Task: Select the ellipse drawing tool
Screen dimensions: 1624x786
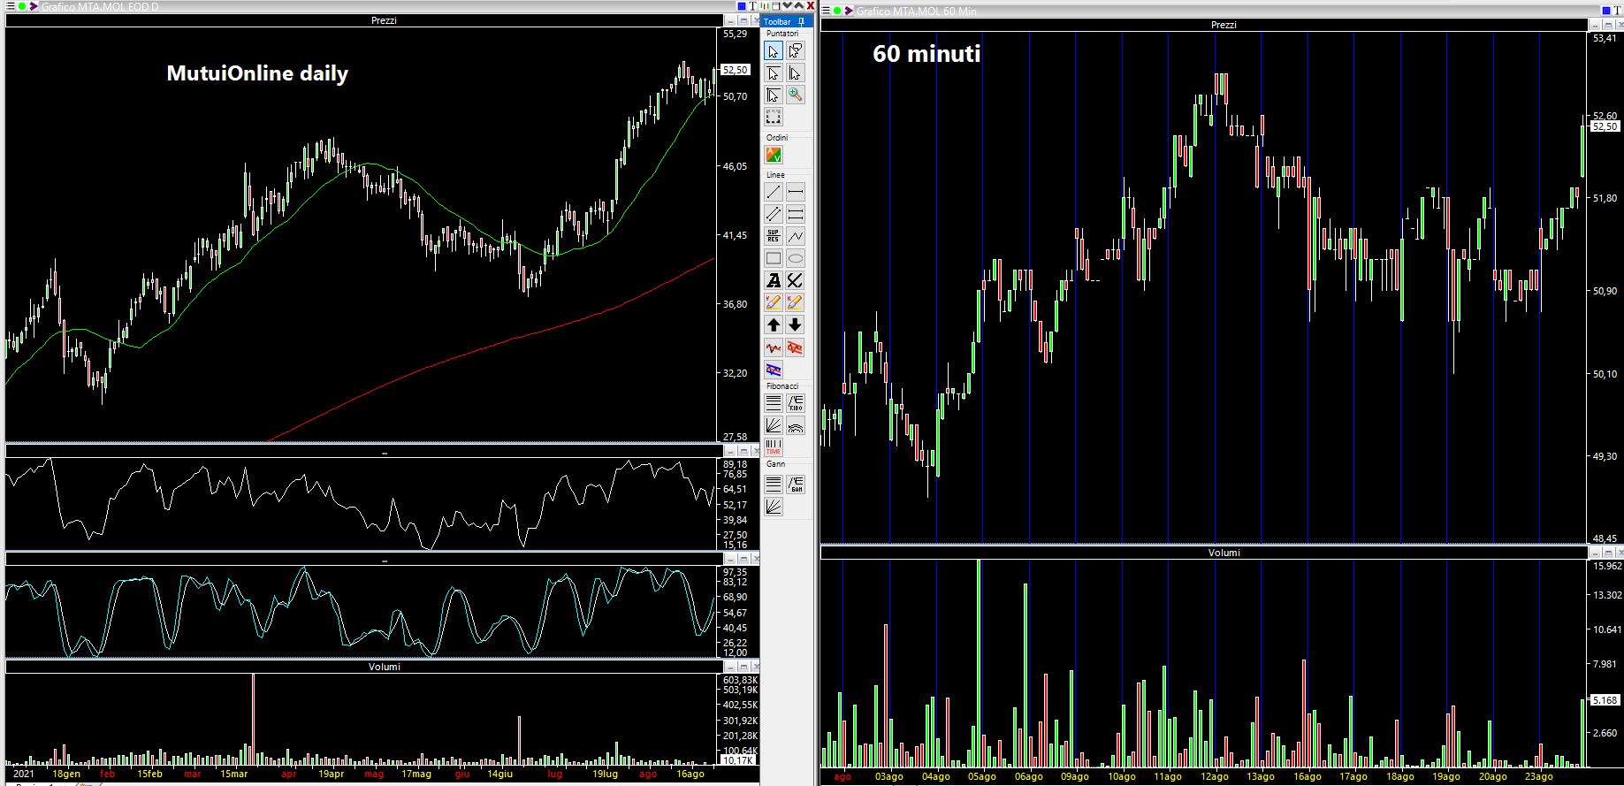Action: click(x=796, y=258)
